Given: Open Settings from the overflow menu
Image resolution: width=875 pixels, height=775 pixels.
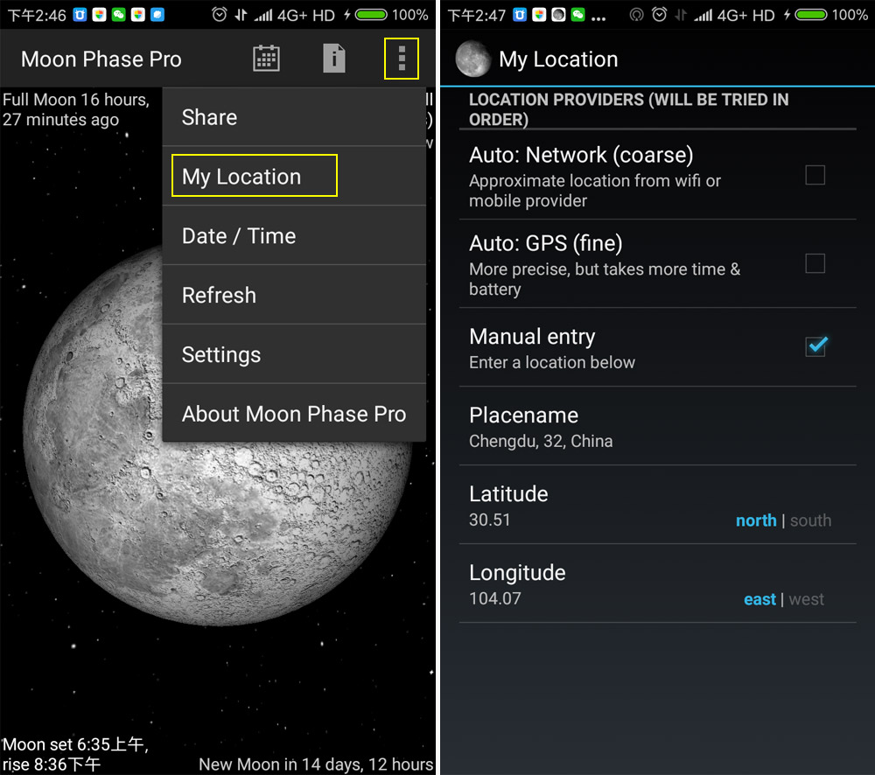Looking at the screenshot, I should point(294,354).
